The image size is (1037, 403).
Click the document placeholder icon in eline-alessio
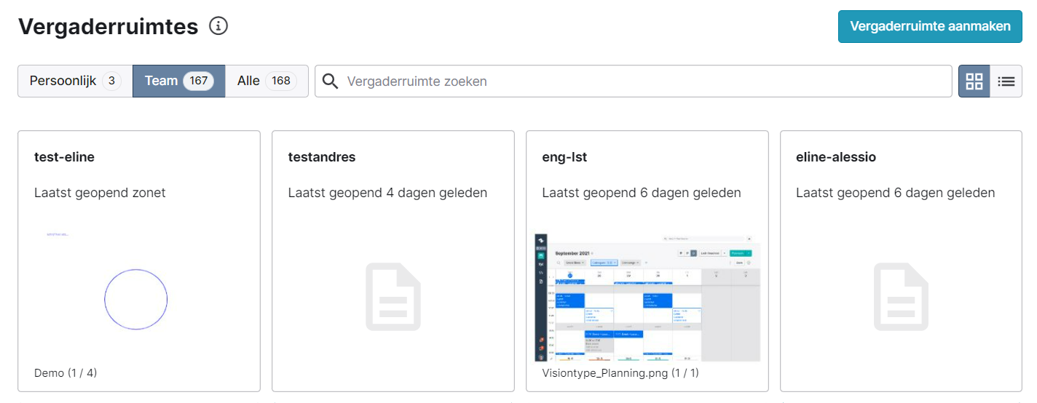(x=901, y=297)
